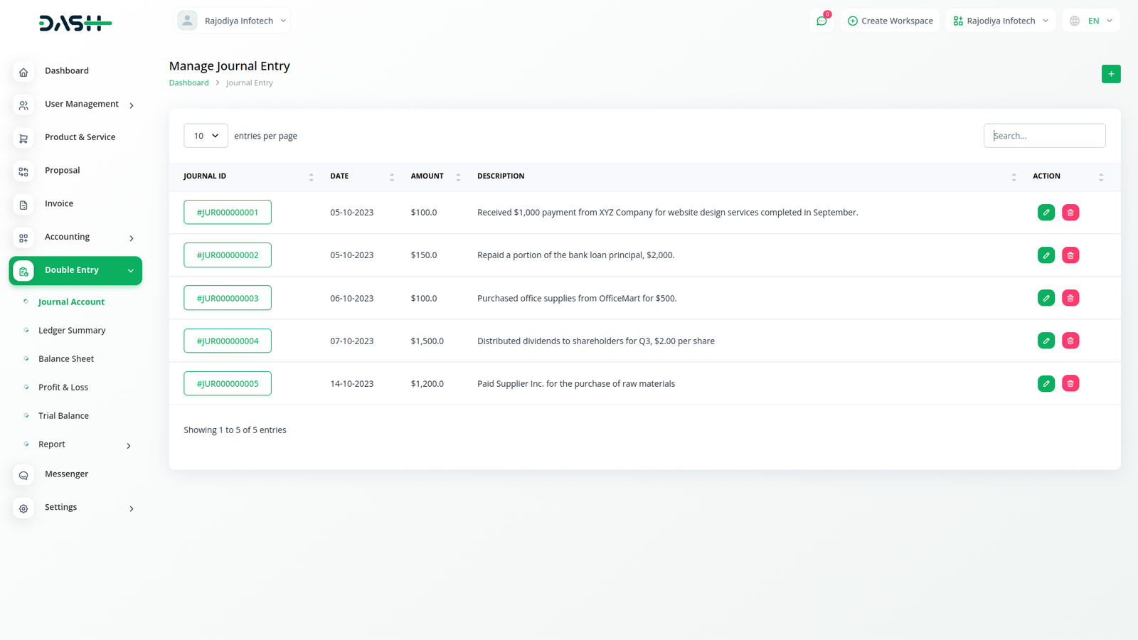Click the Journal Entry breadcrumb text

point(250,83)
